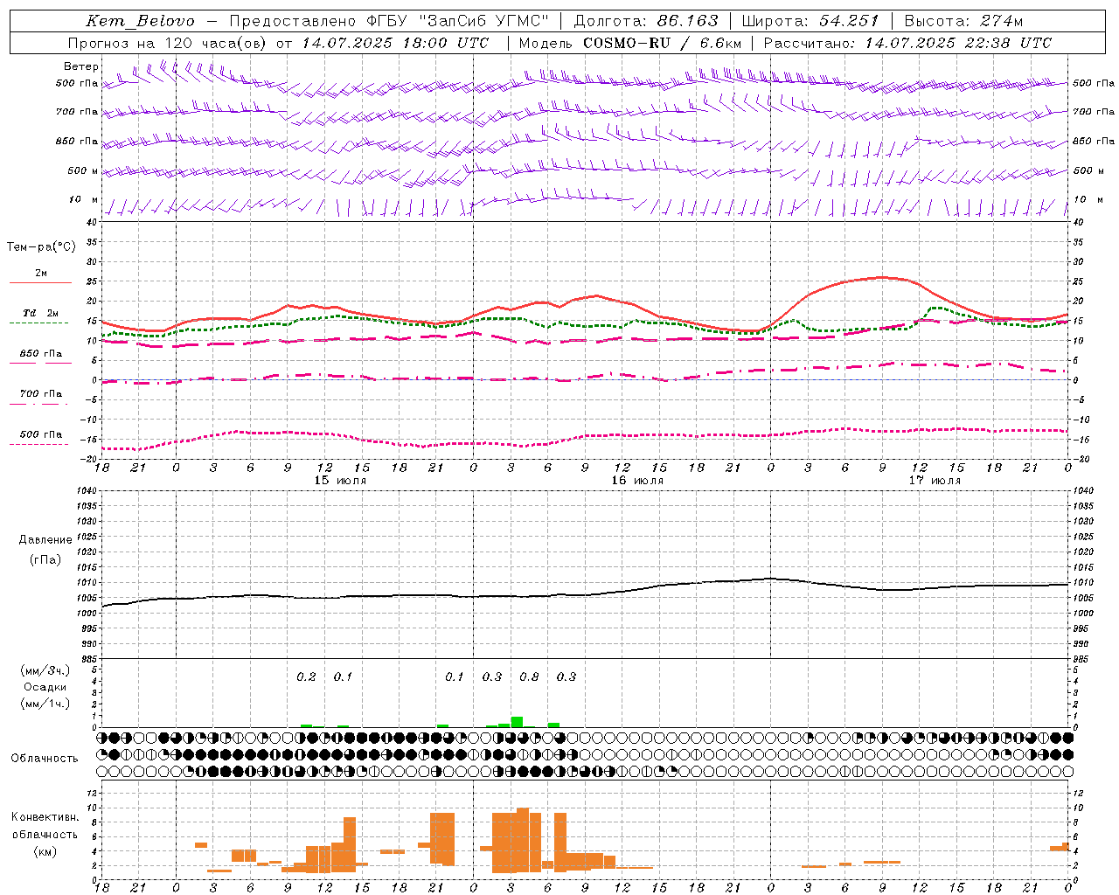Select the 'Долгота: 86.163' longitude field
The image size is (1119, 895).
[x=645, y=21]
